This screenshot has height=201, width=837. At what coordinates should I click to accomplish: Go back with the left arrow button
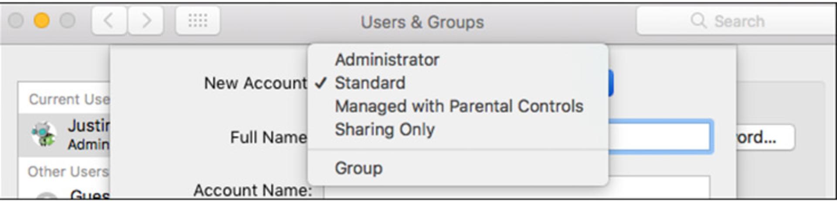coord(109,20)
